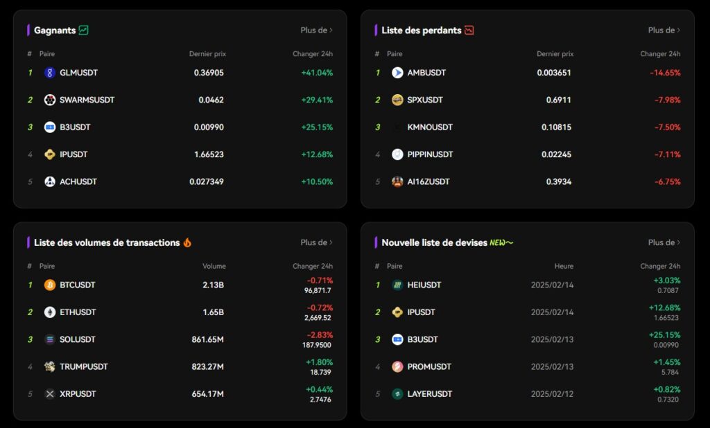Select the Solana icon beside SOLUSDT
Viewport: 710px width, 428px height.
coord(49,339)
